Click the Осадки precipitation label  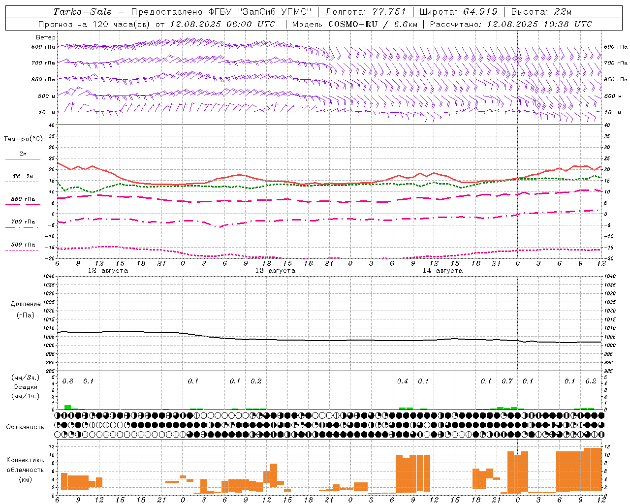click(25, 387)
